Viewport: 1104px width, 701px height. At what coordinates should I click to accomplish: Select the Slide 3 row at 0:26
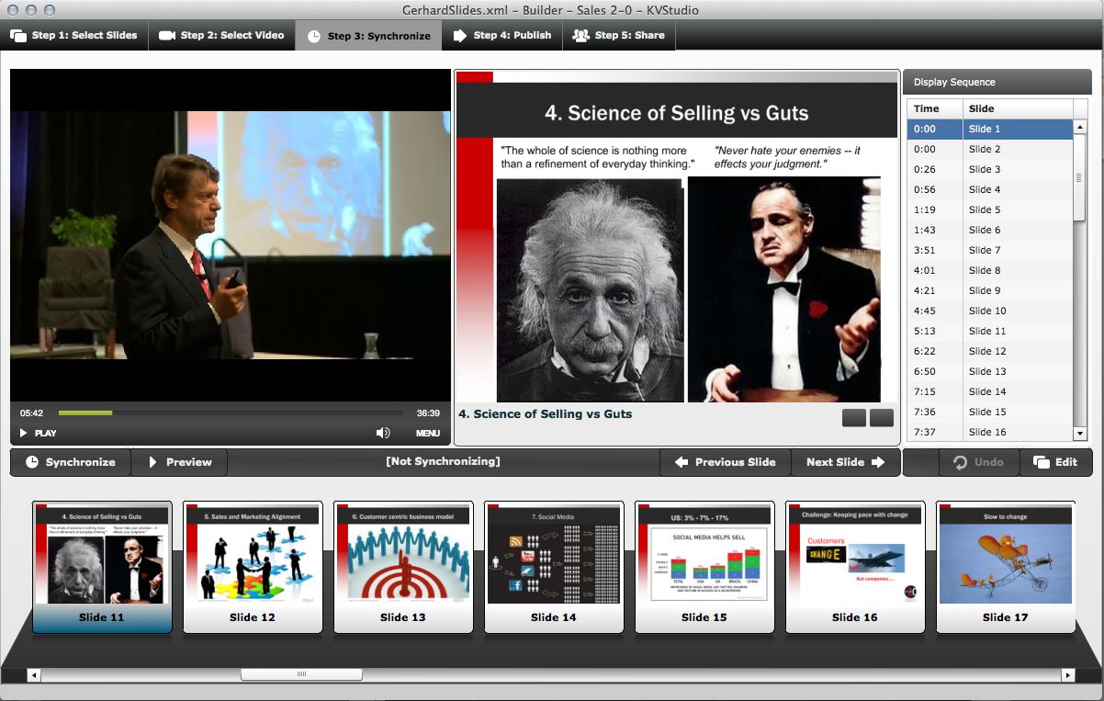click(x=989, y=169)
